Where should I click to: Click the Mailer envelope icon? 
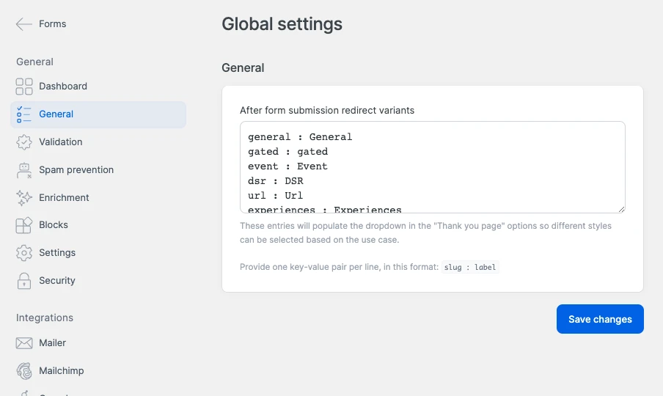pos(24,343)
